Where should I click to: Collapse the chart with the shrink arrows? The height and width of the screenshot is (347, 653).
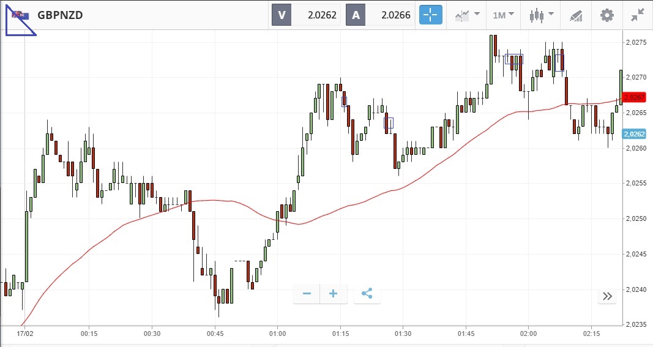638,15
